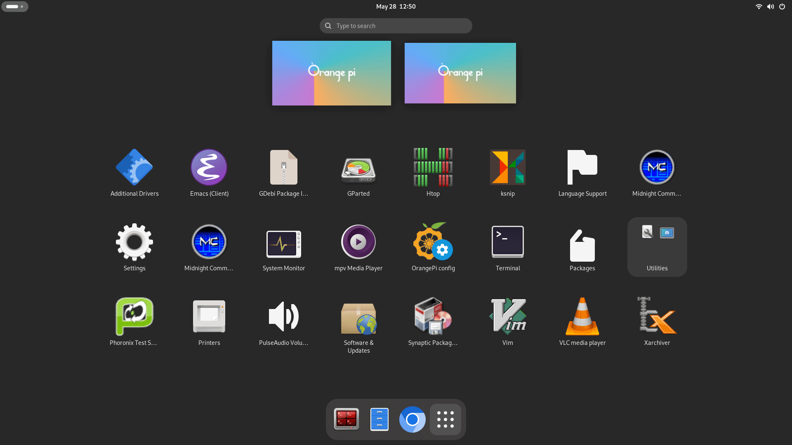Open the power menu icon
This screenshot has width=792, height=445.
point(782,7)
